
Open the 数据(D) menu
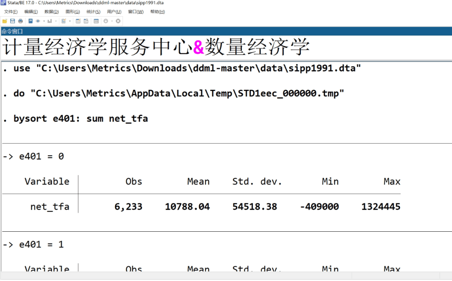click(x=51, y=12)
